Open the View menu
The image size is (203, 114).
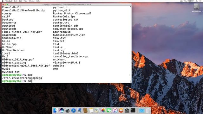[25, 1]
